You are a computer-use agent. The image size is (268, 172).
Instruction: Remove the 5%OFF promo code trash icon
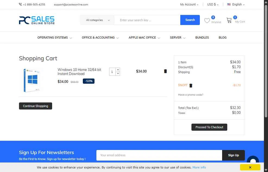pos(191,86)
